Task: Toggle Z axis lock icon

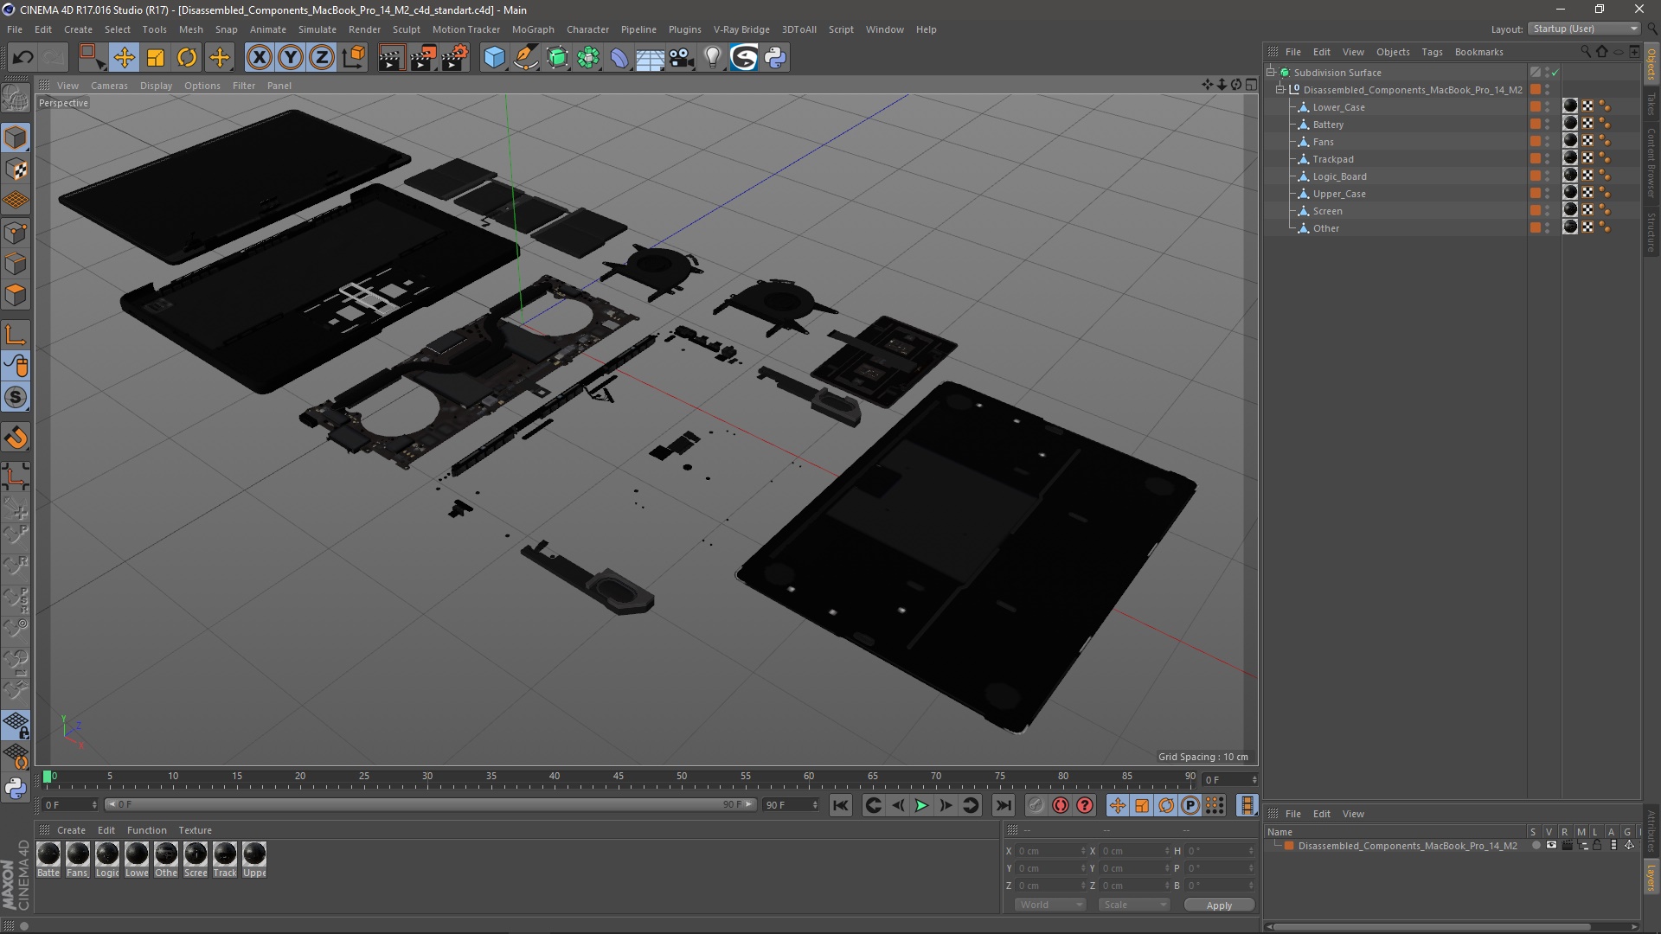Action: tap(322, 58)
